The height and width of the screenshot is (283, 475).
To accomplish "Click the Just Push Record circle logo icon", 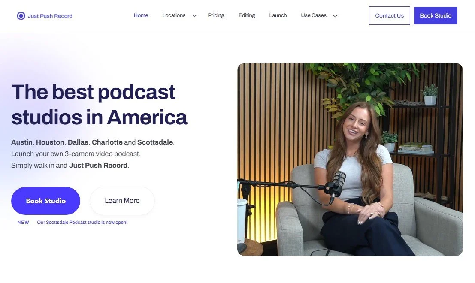I will (x=21, y=16).
